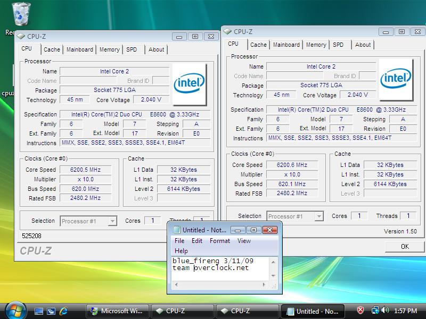Activate Untitled - Notepad taskbar button
Viewport: 426px width, 319px height.
pos(313,311)
